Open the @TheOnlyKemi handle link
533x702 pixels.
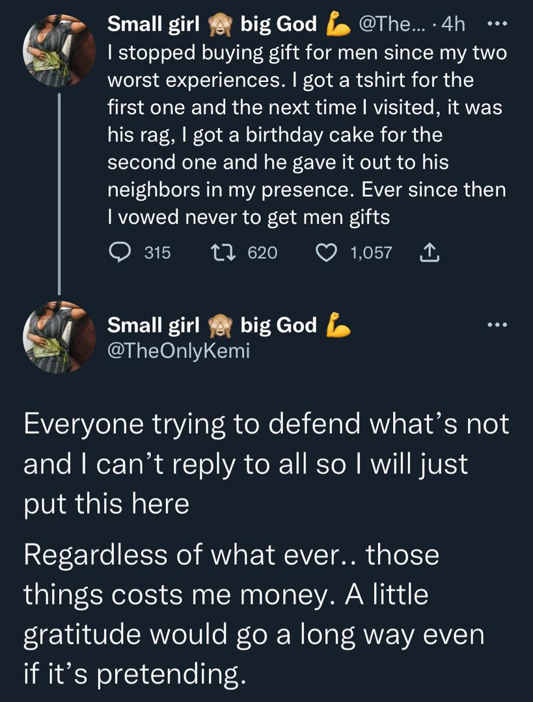(178, 351)
